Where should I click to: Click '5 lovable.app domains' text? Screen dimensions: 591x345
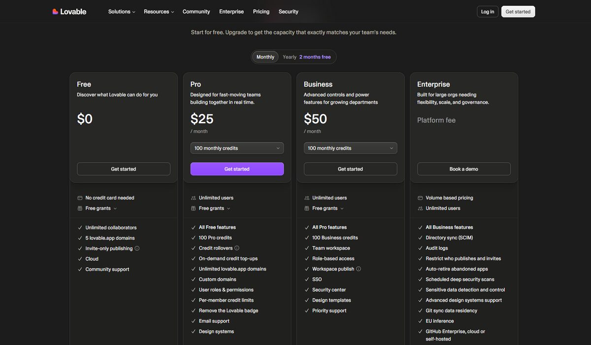110,238
